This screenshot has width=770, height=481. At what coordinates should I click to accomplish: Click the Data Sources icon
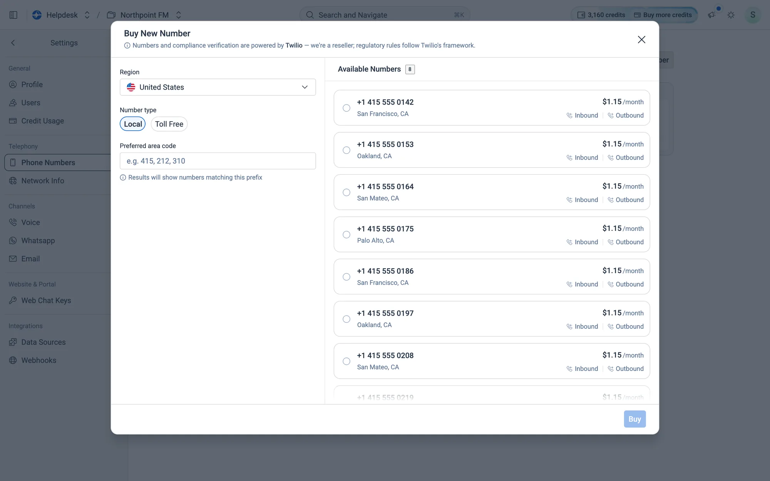[13, 342]
